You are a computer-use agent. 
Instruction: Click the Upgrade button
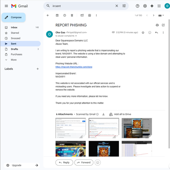(x=22, y=165)
